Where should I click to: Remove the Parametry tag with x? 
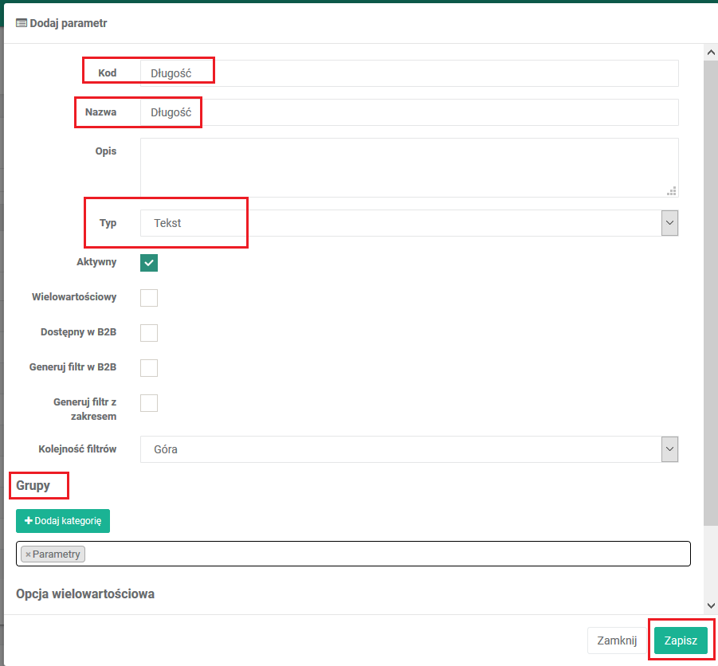(28, 554)
